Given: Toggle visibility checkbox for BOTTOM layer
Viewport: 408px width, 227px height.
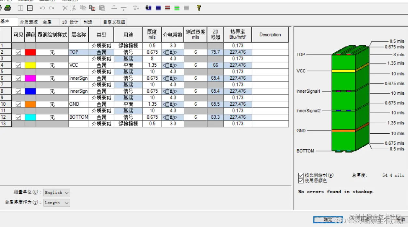Looking at the screenshot, I should (x=19, y=117).
